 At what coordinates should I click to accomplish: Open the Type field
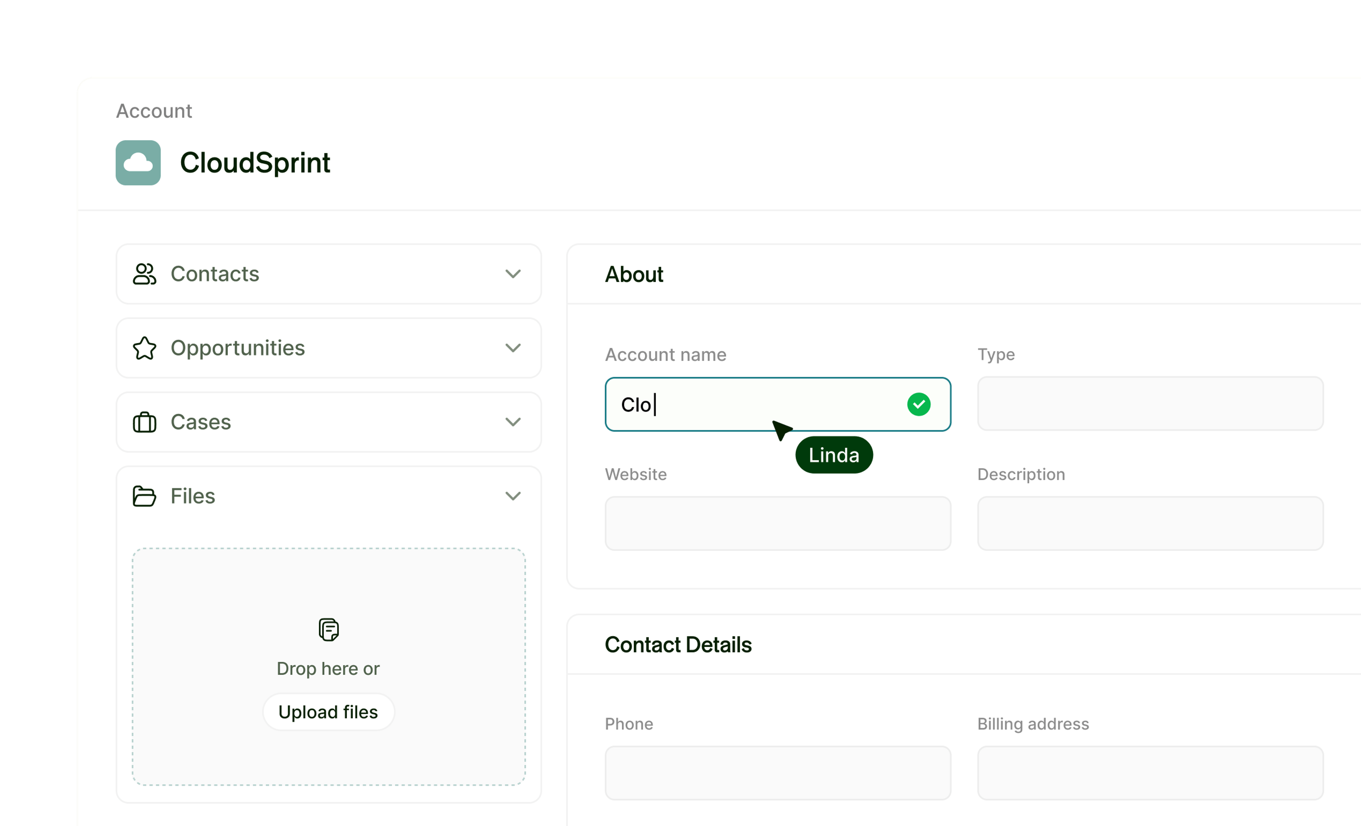tap(1150, 404)
